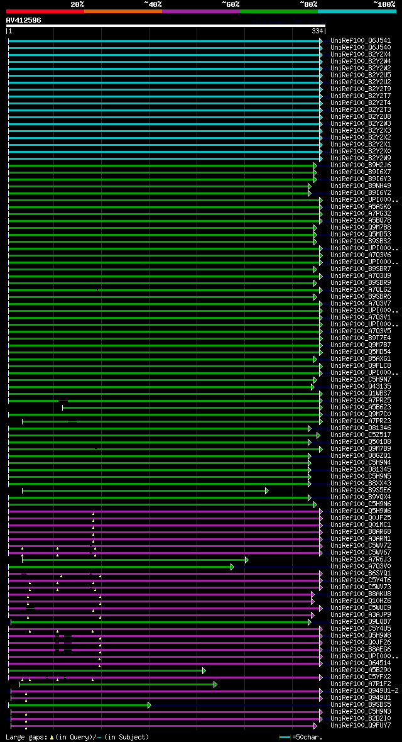Open hit UniRef100_Q6J541

coord(361,41)
